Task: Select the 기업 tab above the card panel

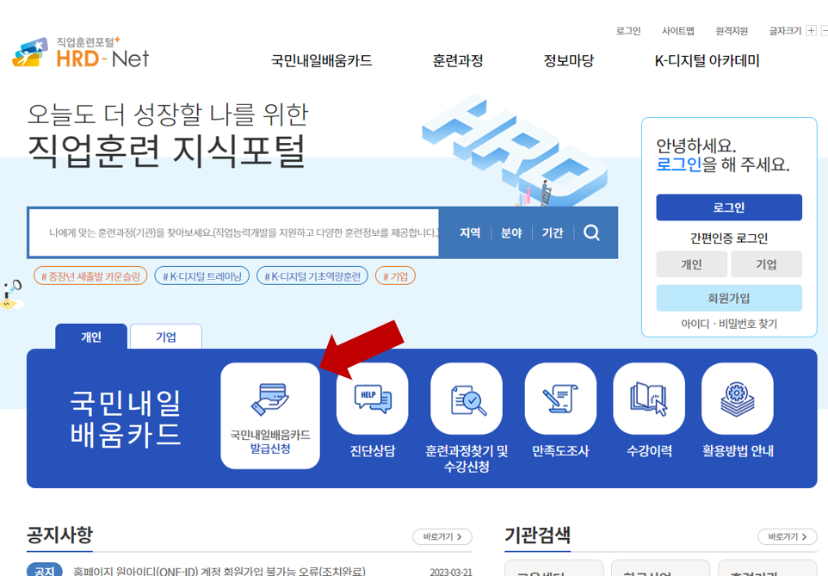Action: 166,337
